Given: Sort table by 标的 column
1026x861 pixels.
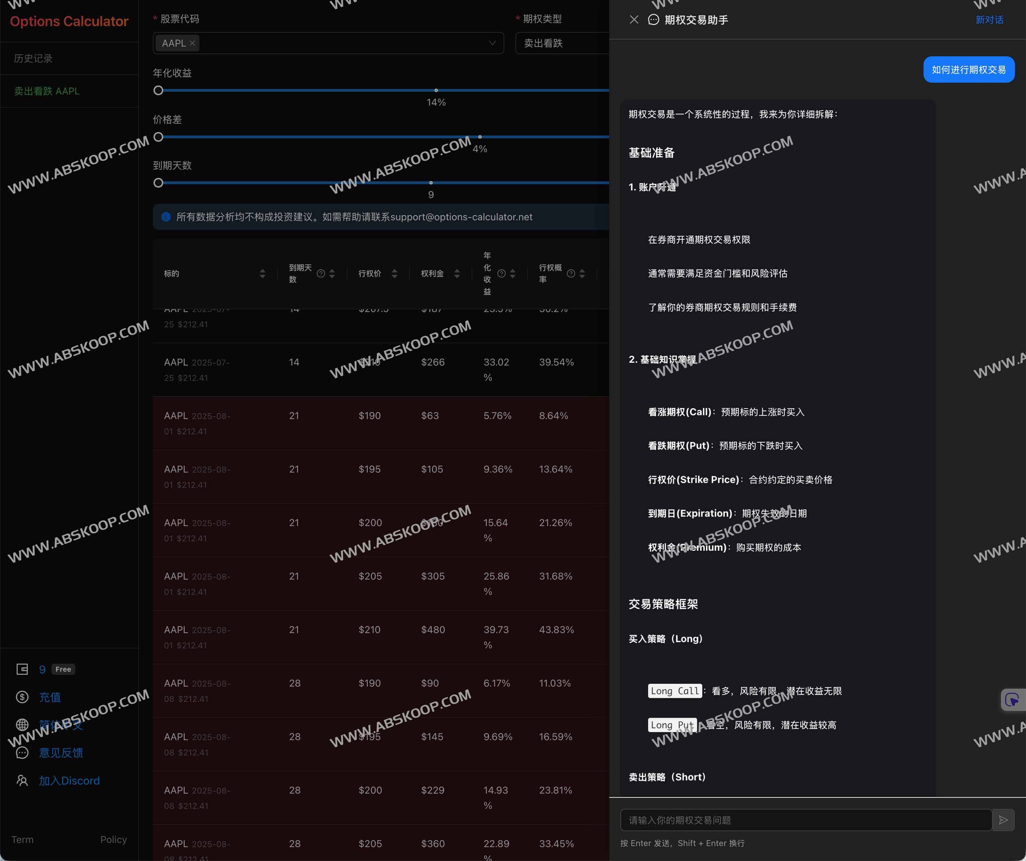Looking at the screenshot, I should point(262,274).
